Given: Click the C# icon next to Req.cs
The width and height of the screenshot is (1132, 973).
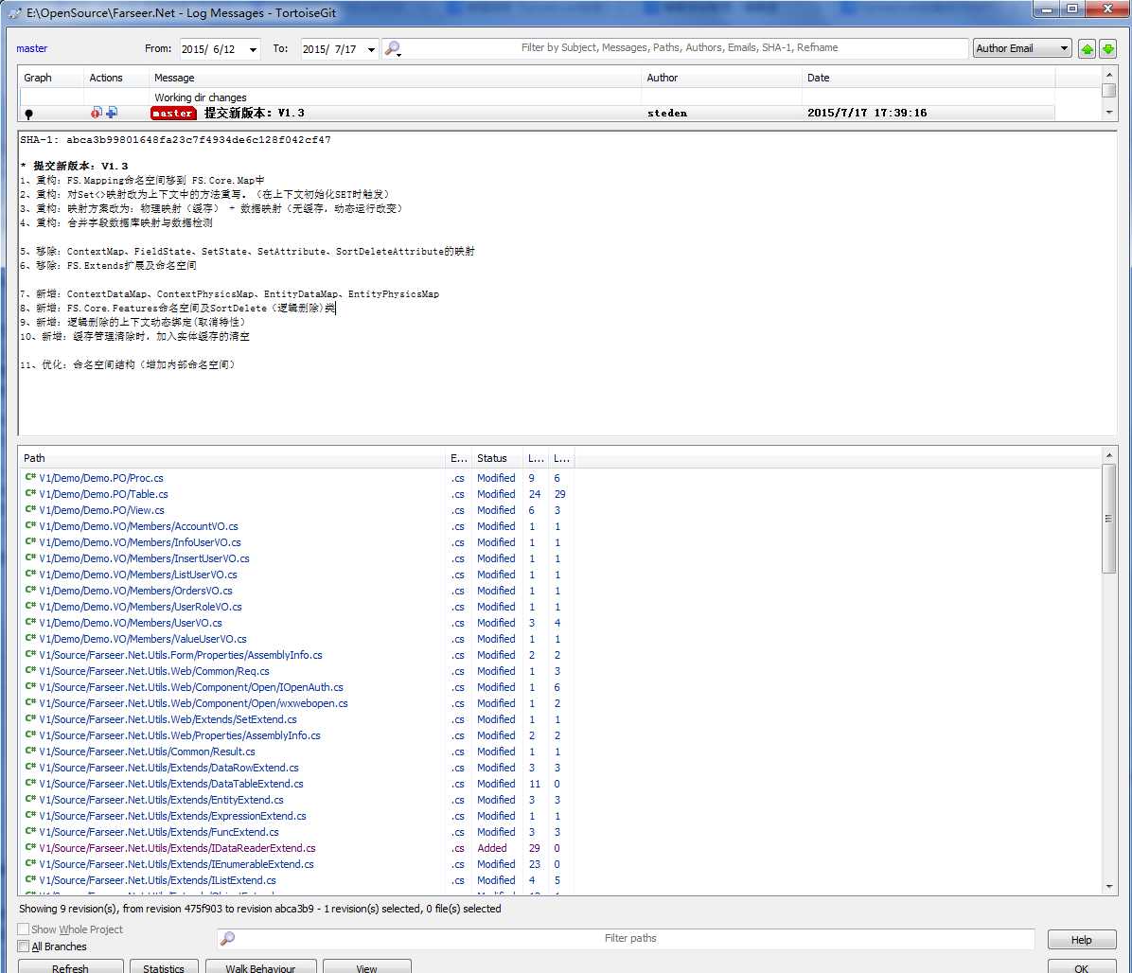Looking at the screenshot, I should click(30, 670).
